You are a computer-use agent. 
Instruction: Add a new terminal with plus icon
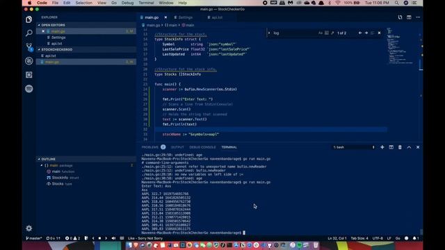382,147
